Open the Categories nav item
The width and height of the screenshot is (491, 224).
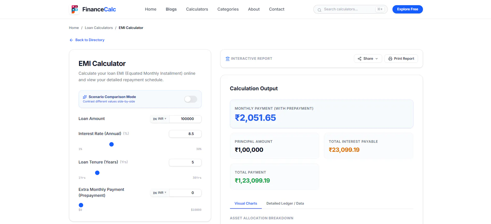pos(228,9)
